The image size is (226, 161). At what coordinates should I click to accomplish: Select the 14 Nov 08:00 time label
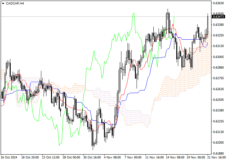(175, 157)
